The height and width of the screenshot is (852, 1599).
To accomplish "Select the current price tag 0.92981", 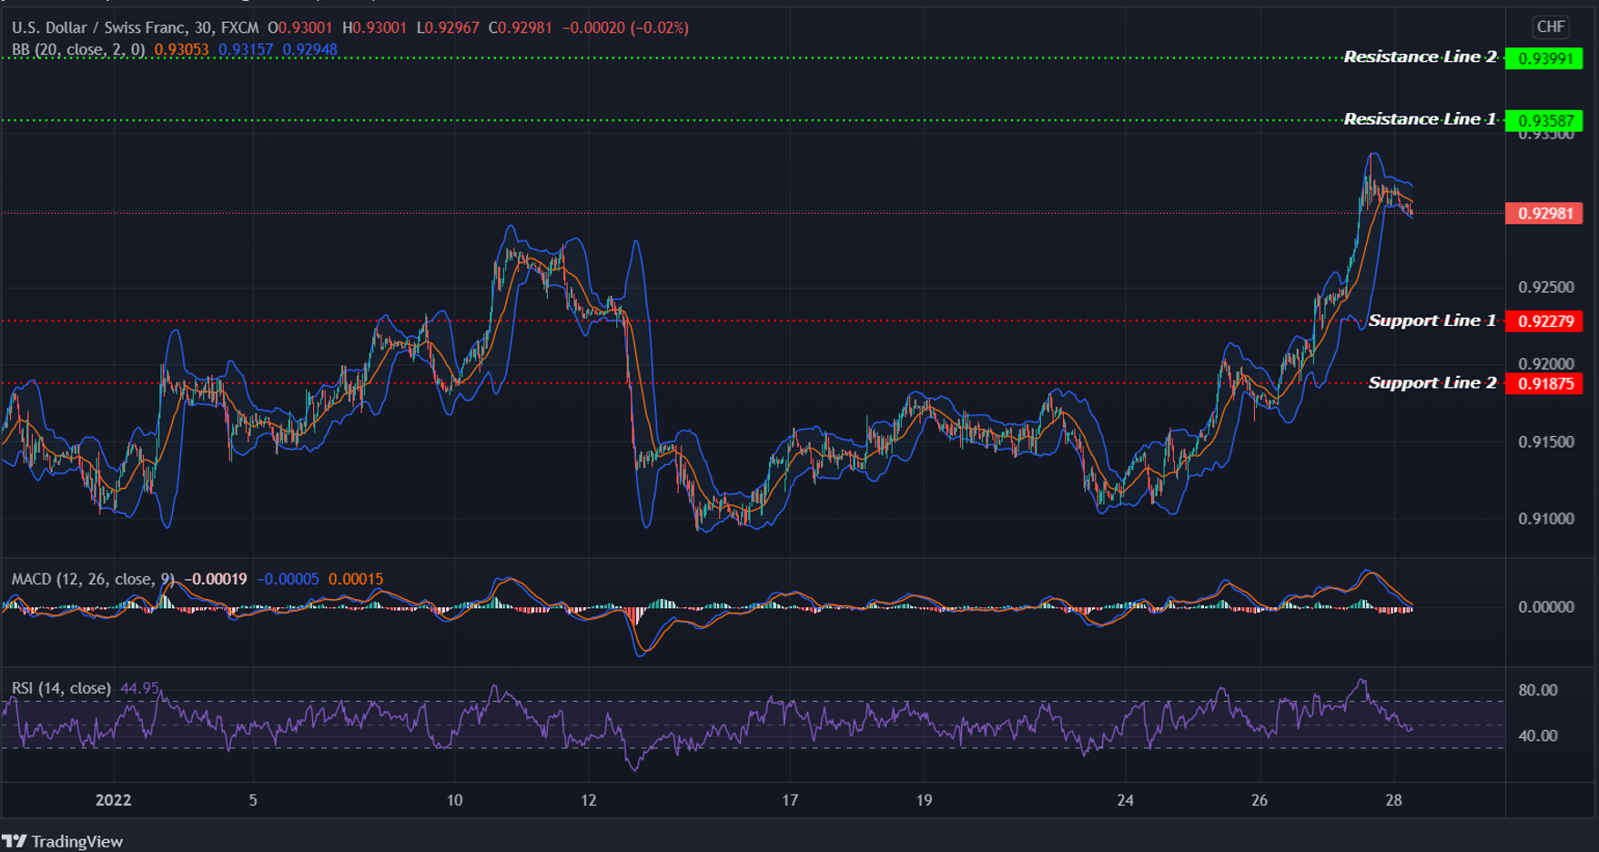I will coord(1546,213).
